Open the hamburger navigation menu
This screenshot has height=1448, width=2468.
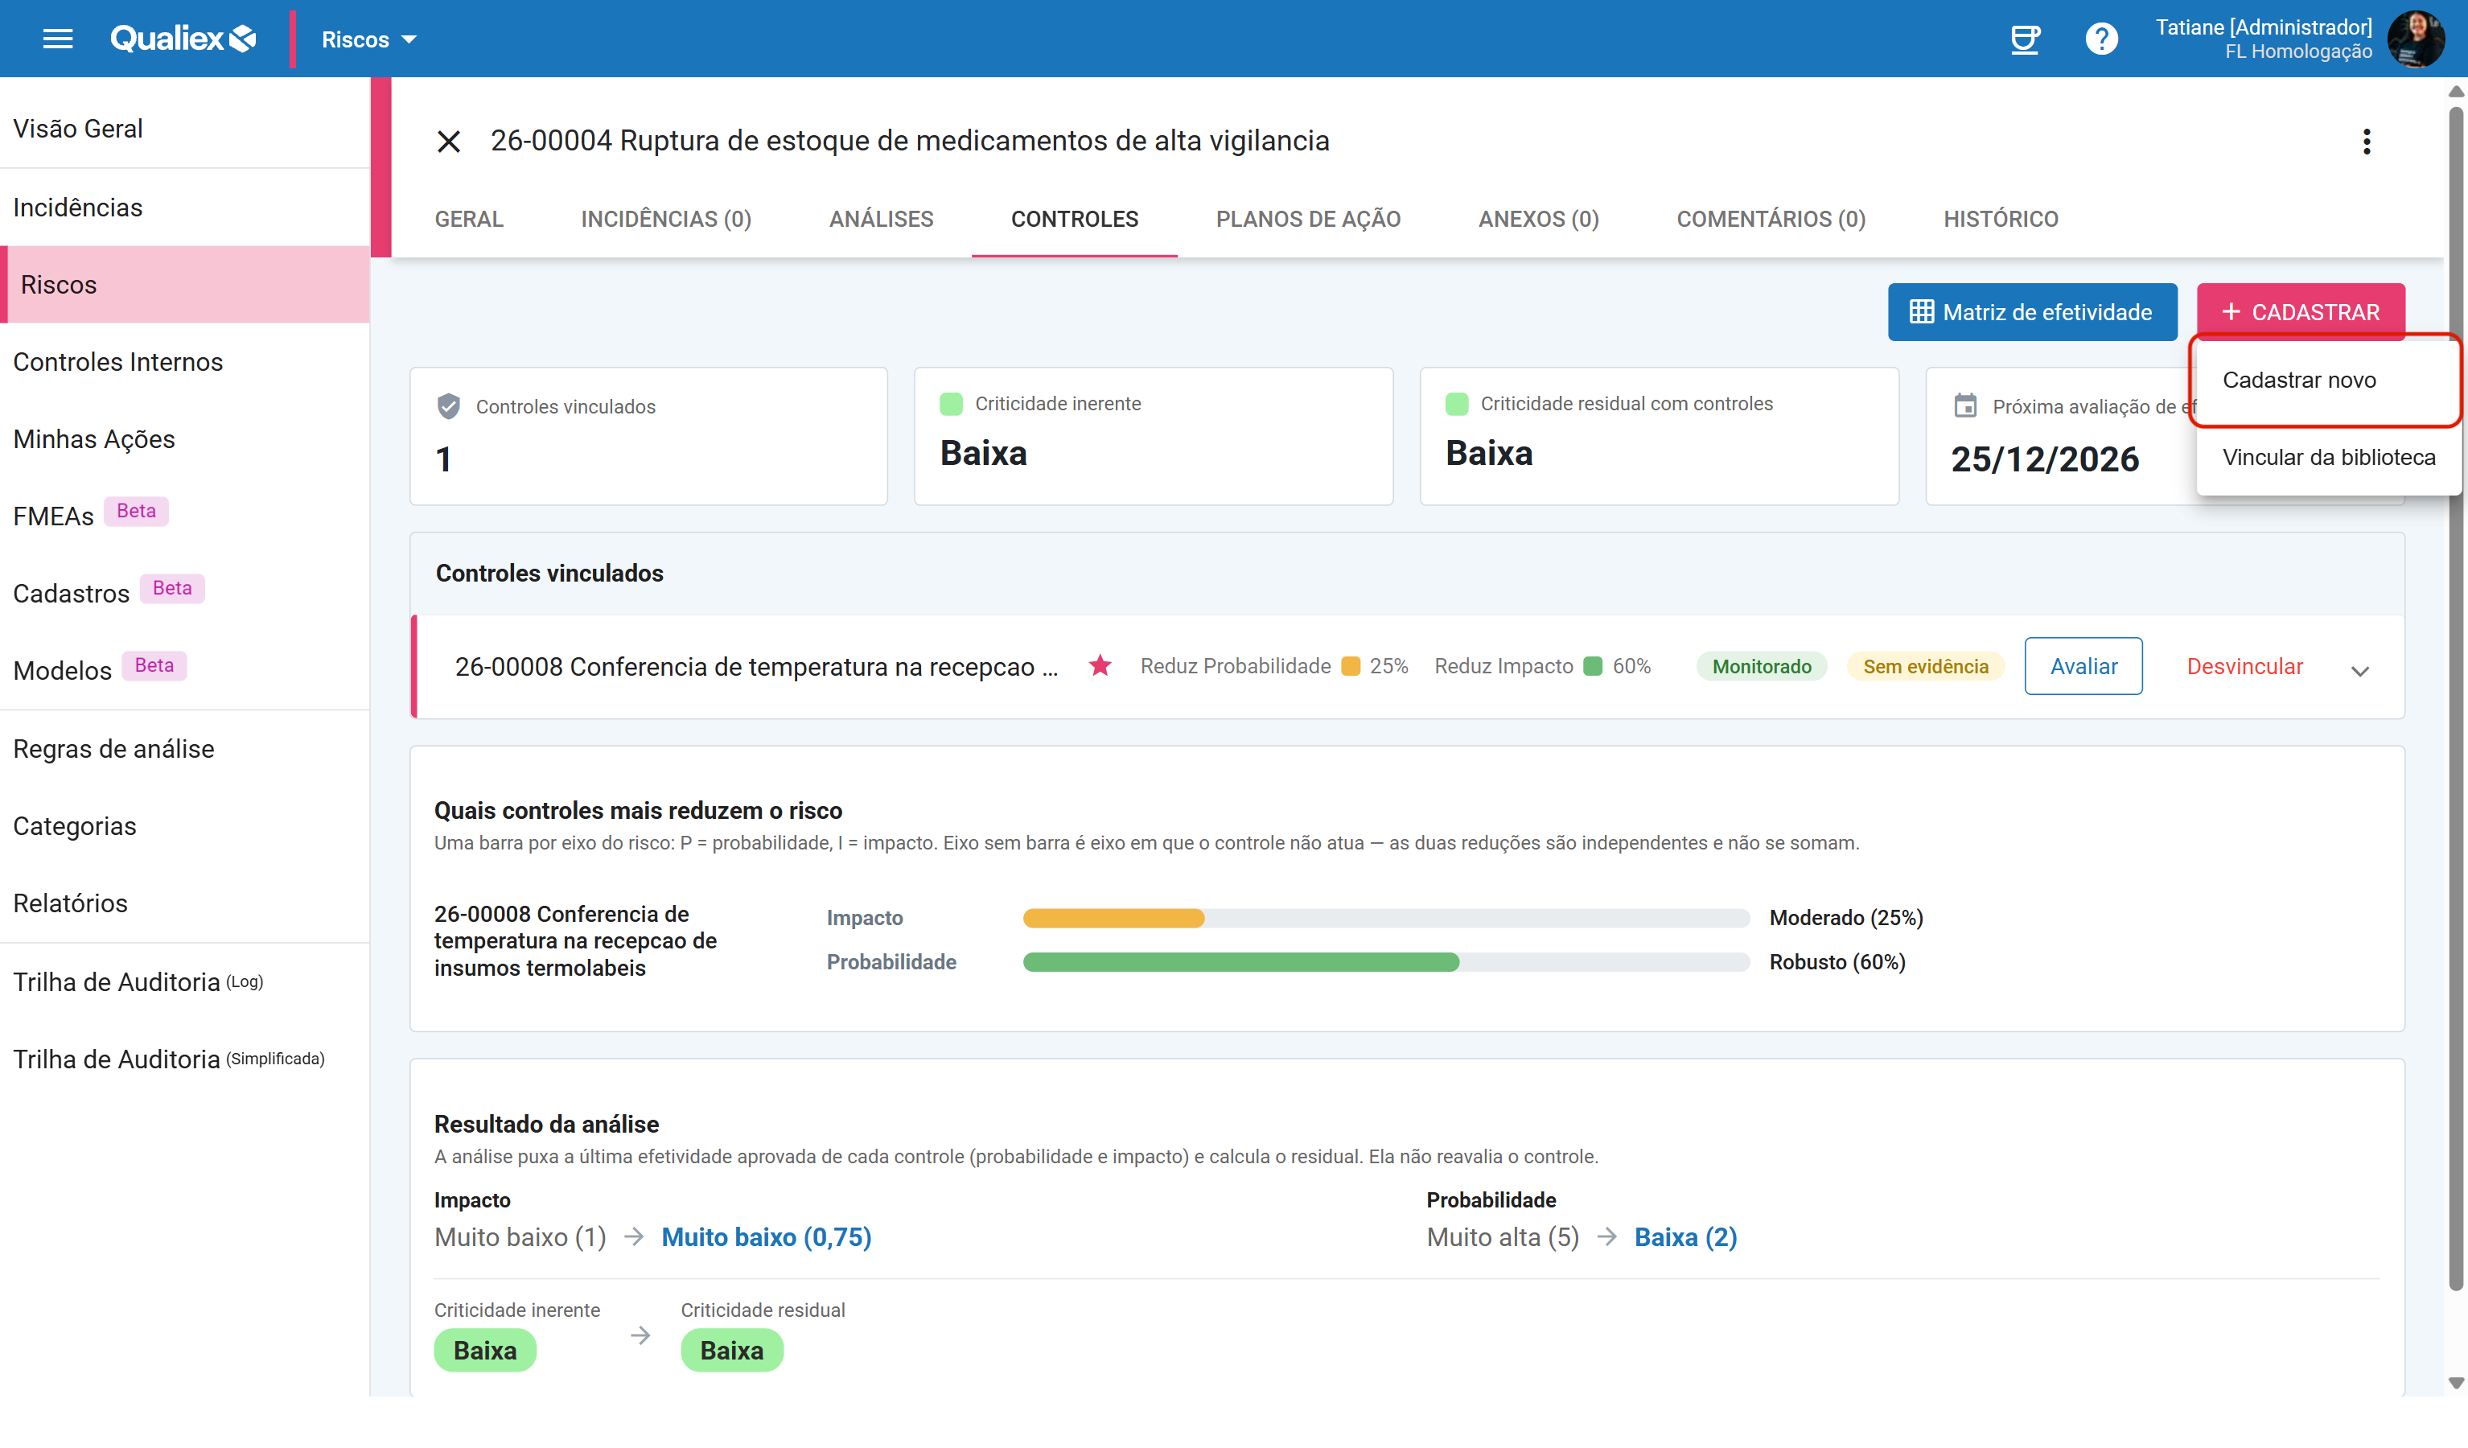(58, 39)
